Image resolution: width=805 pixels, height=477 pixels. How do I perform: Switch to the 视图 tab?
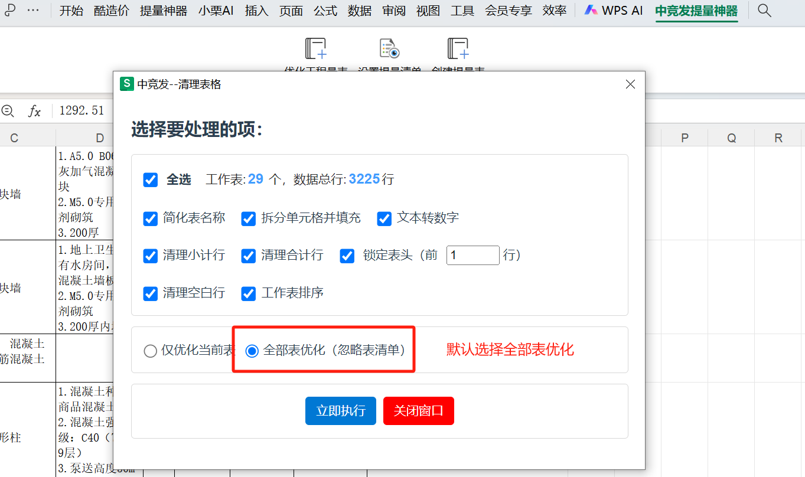coord(428,11)
